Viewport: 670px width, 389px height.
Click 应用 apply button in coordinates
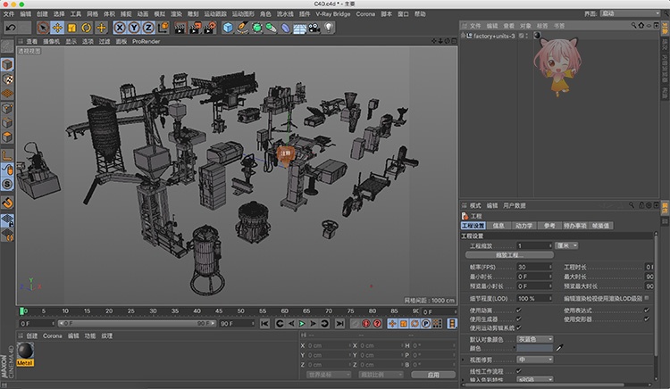click(433, 375)
